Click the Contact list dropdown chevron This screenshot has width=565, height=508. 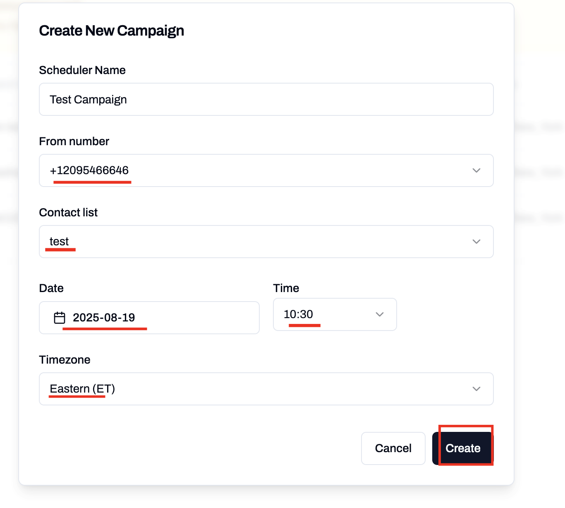coord(476,242)
